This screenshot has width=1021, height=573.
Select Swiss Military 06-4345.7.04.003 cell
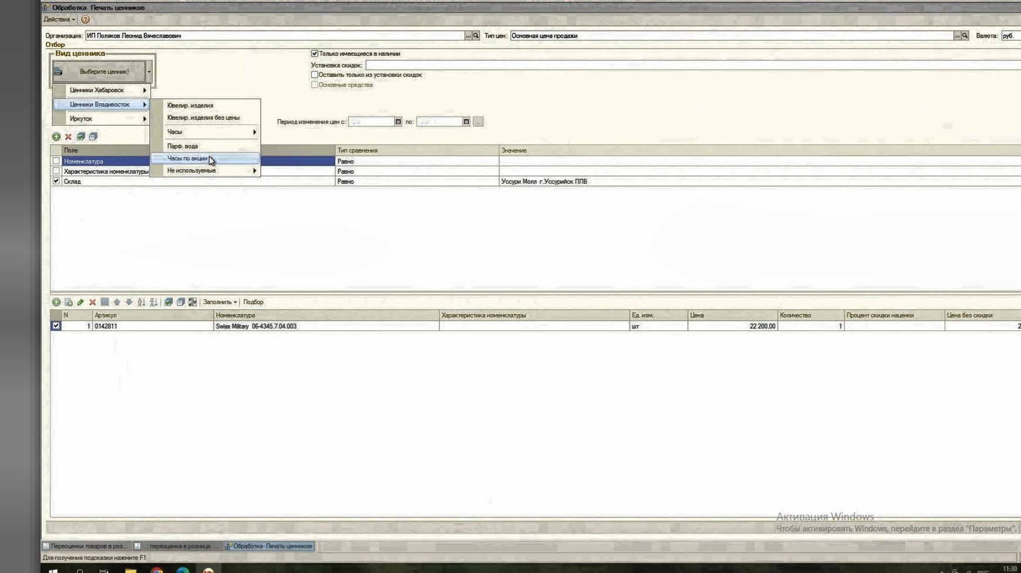point(326,326)
